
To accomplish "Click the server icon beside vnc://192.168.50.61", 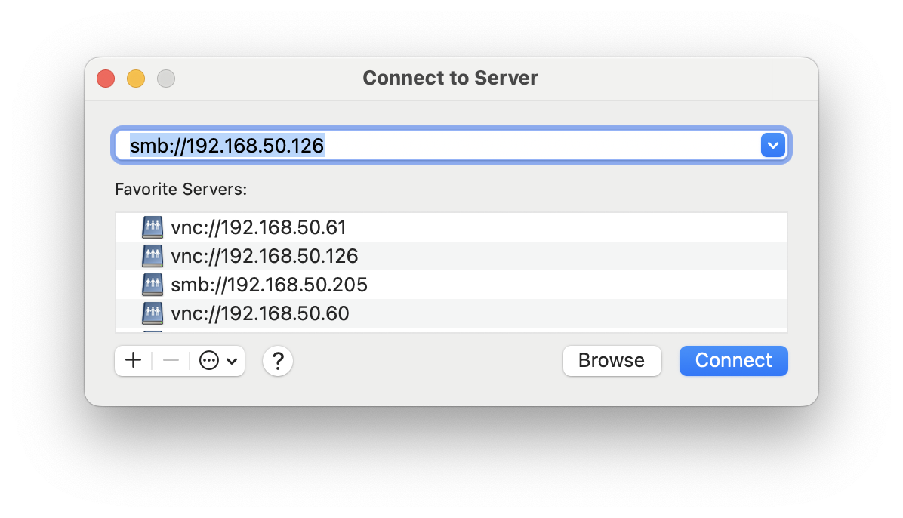I will (153, 227).
